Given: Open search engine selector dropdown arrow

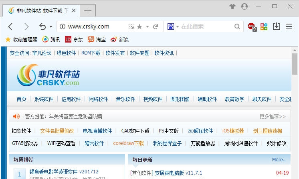Looking at the screenshot, I should (x=178, y=26).
